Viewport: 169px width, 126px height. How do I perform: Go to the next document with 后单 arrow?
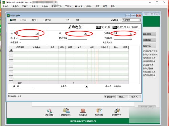point(23,20)
